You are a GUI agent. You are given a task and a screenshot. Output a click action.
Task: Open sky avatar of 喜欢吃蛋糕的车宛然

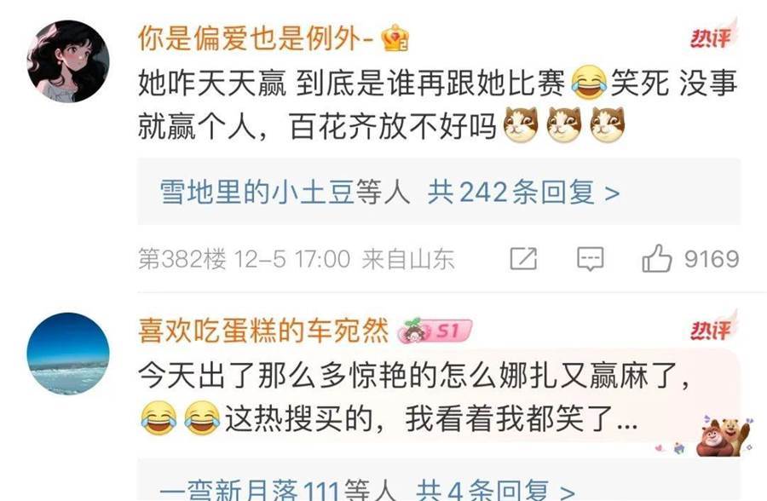pyautogui.click(x=68, y=354)
